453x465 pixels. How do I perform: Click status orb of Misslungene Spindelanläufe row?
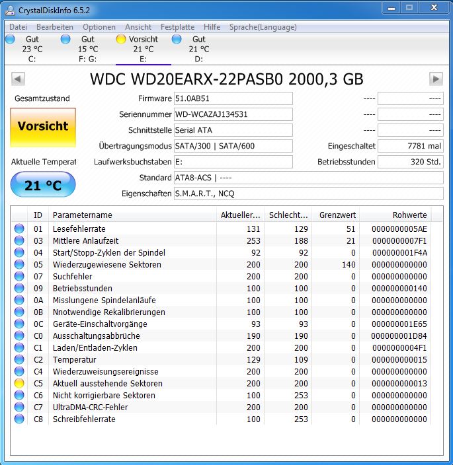click(19, 300)
